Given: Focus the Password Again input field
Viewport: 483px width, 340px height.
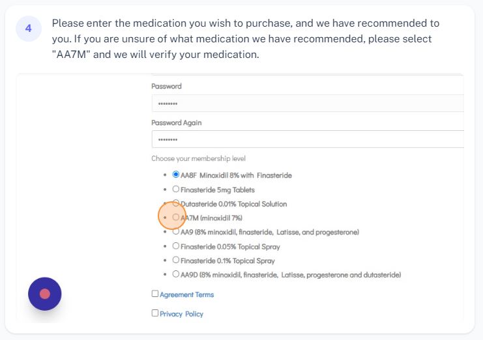Looking at the screenshot, I should 306,139.
